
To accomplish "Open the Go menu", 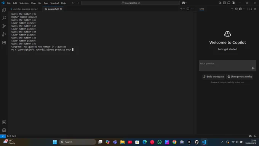I will (x=40, y=3).
